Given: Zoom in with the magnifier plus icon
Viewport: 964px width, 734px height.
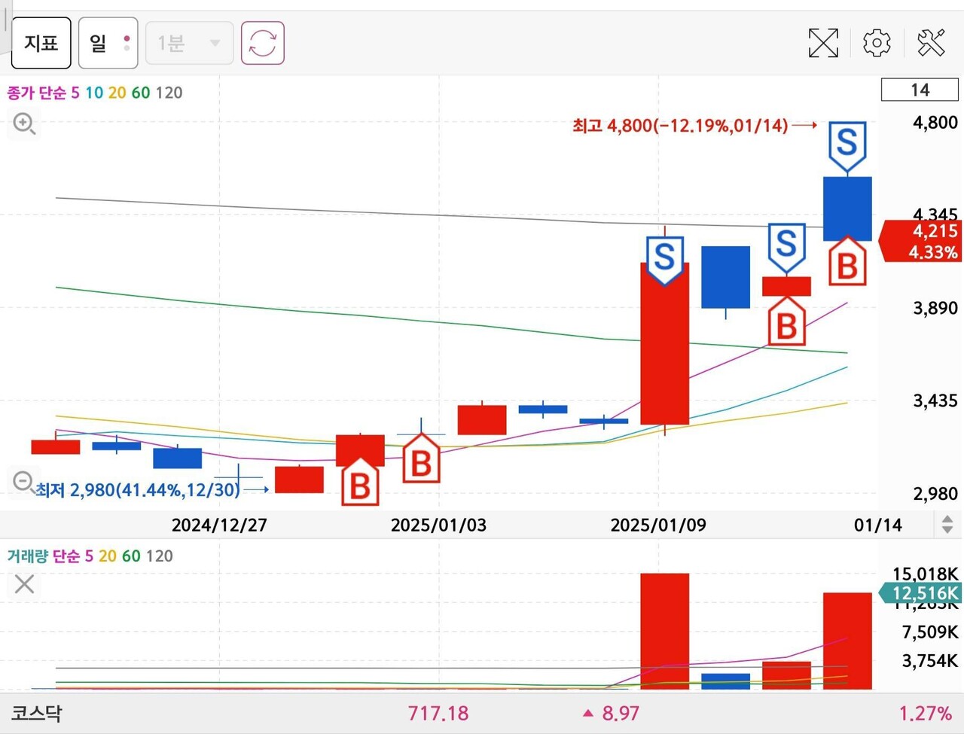Looking at the screenshot, I should [x=24, y=123].
